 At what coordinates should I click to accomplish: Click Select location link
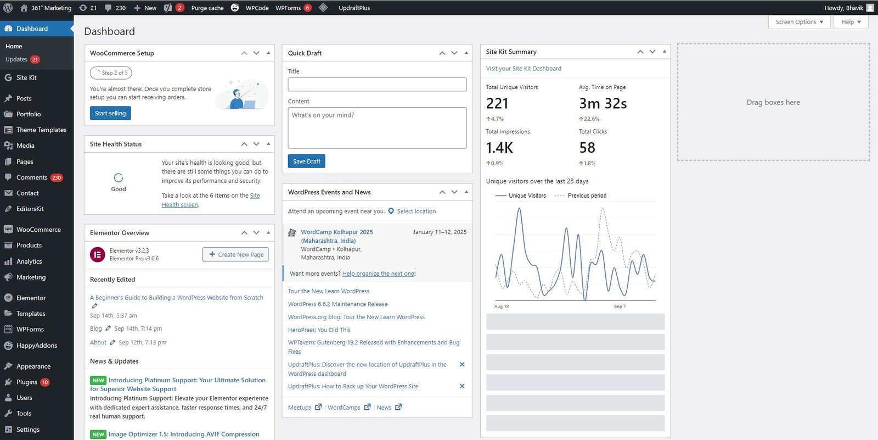coord(417,211)
